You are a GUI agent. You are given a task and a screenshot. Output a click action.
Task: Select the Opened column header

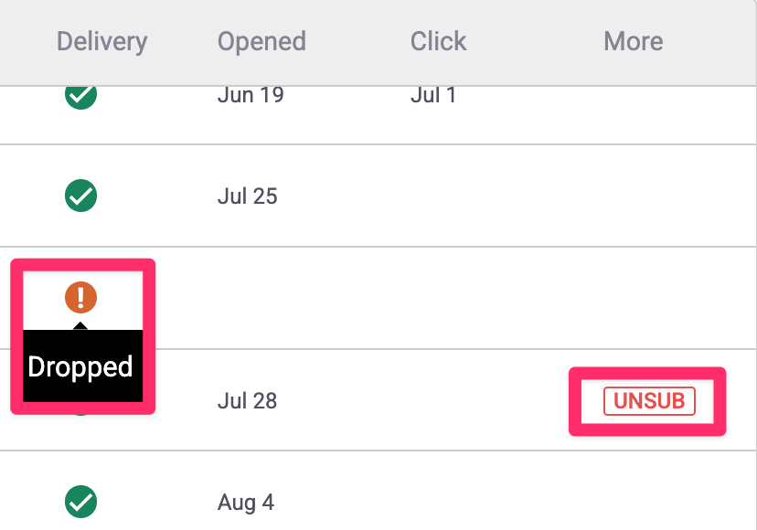[x=261, y=41]
